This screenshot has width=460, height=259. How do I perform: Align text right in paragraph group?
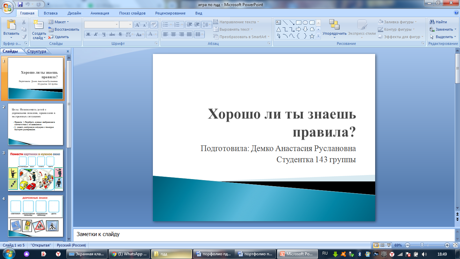182,34
